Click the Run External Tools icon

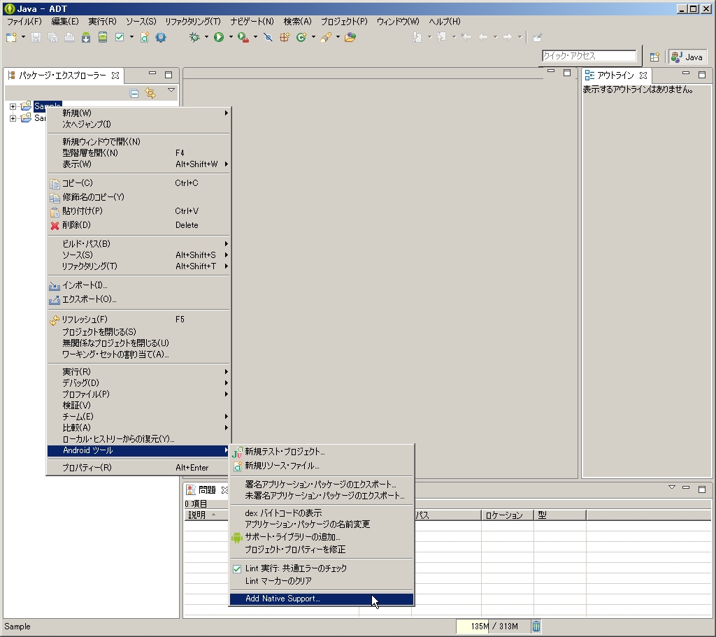(243, 38)
